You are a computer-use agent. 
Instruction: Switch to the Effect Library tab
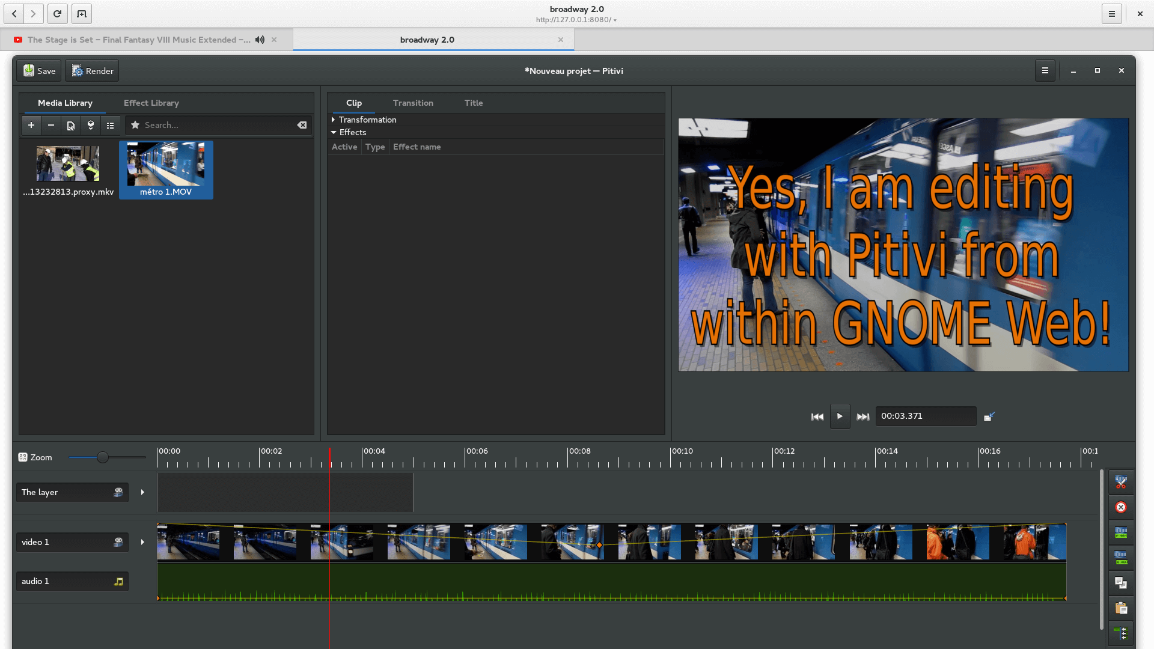pos(151,103)
